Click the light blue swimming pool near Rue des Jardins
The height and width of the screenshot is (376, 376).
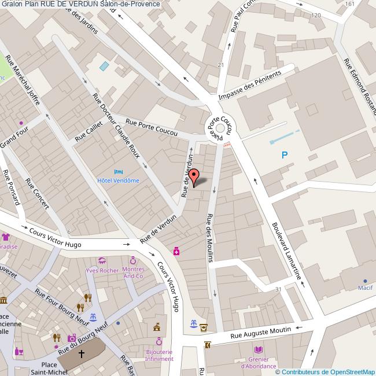click(104, 67)
